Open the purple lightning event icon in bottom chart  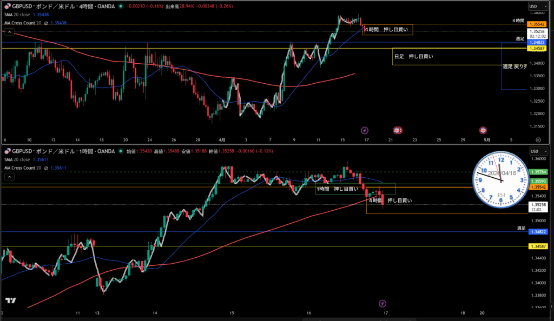(x=382, y=303)
